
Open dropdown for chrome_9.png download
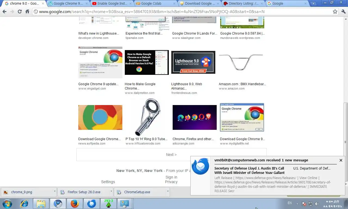[55, 192]
